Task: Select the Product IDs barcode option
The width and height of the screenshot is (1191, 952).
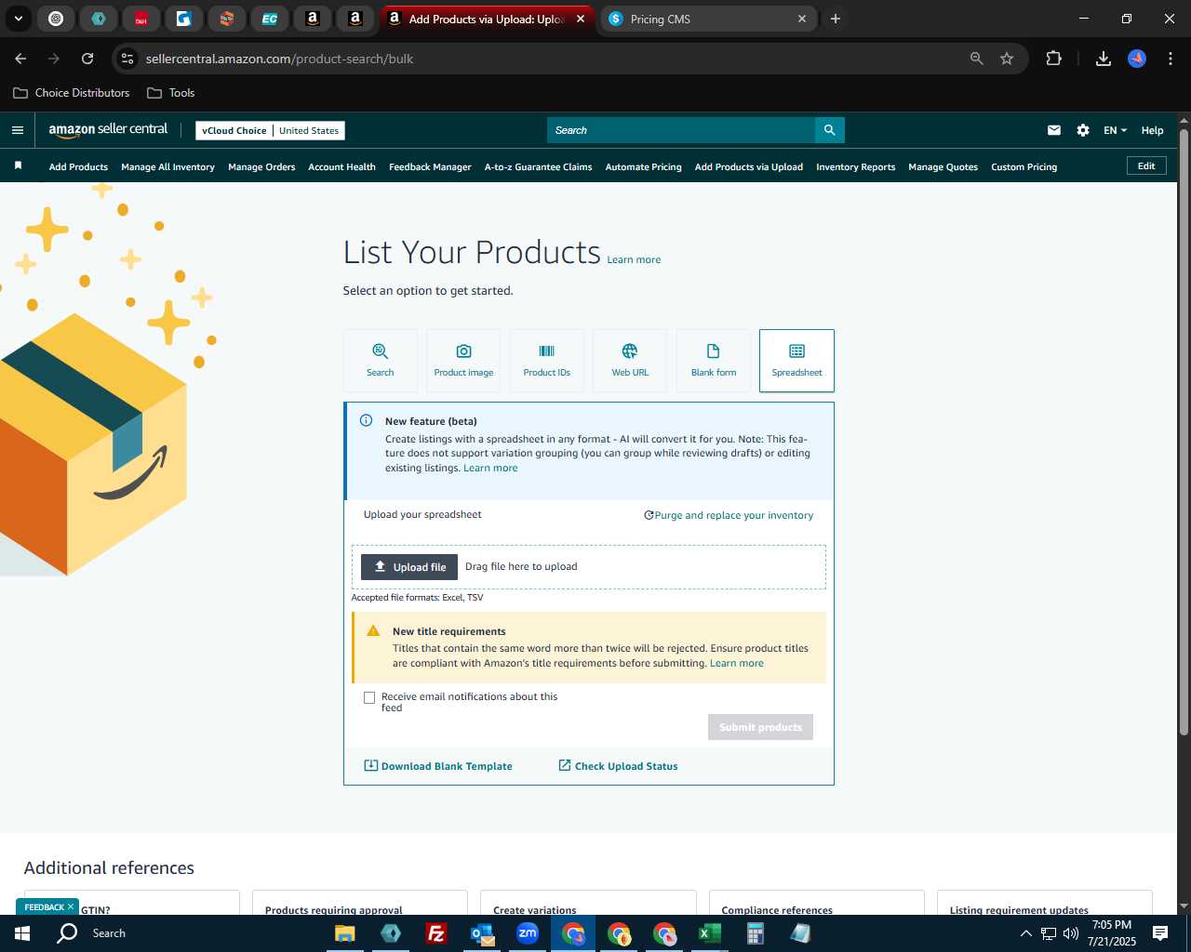Action: (547, 361)
